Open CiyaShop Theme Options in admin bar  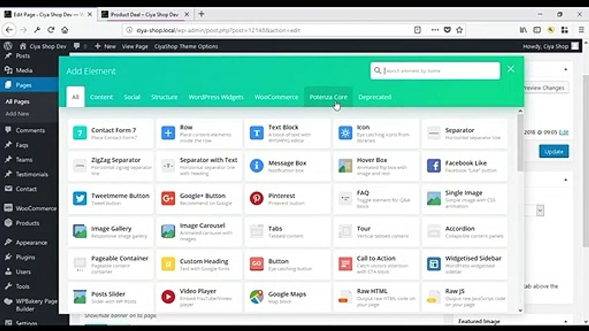point(186,46)
